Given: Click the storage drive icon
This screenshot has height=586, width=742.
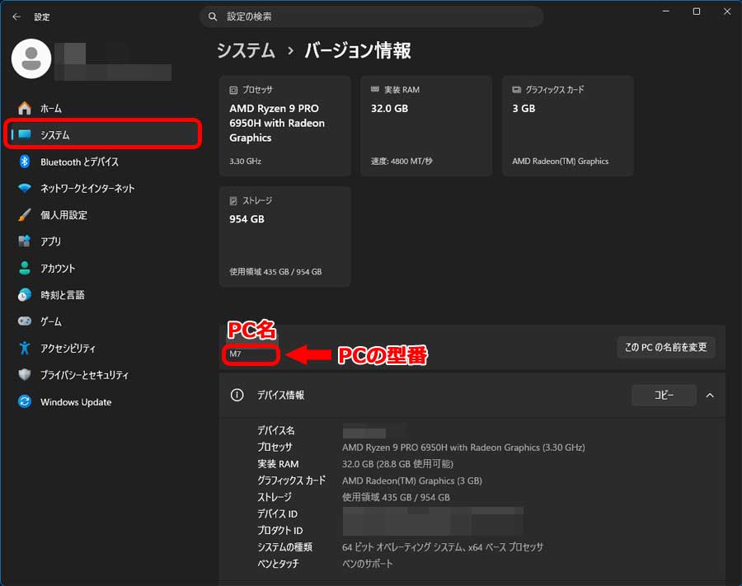Looking at the screenshot, I should [233, 200].
